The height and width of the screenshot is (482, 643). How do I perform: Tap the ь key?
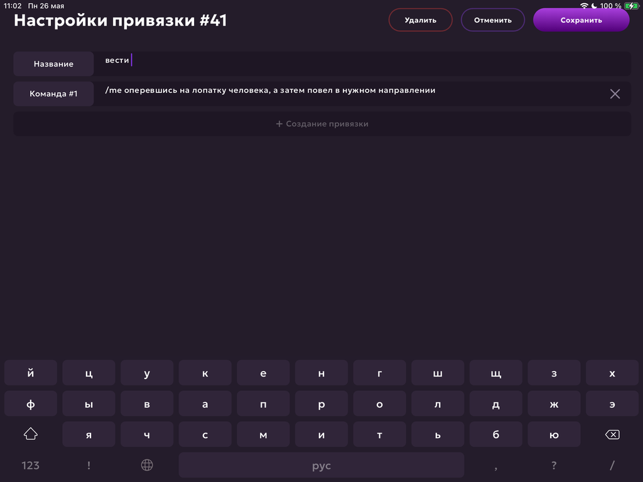[438, 434]
